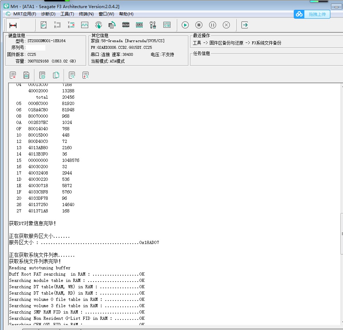Clear the log with the list-X icon

pyautogui.click(x=13, y=75)
